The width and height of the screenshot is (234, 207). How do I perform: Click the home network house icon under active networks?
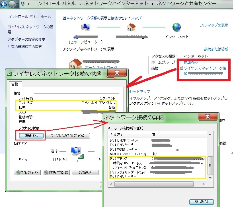(75, 64)
